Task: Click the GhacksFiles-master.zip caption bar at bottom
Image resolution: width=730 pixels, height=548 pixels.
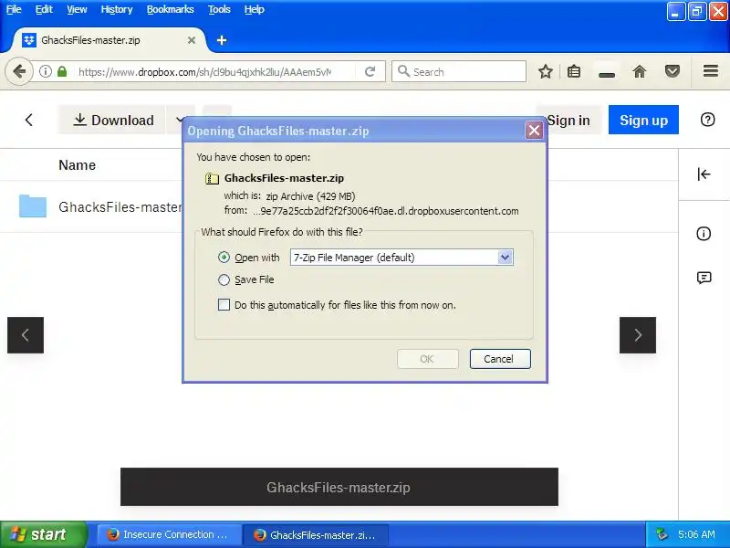Action: click(x=339, y=487)
